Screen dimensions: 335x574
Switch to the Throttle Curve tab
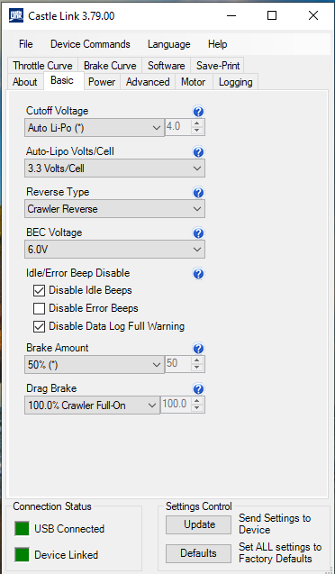coord(42,66)
